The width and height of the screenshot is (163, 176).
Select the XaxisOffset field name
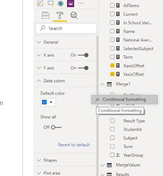coord(134,66)
